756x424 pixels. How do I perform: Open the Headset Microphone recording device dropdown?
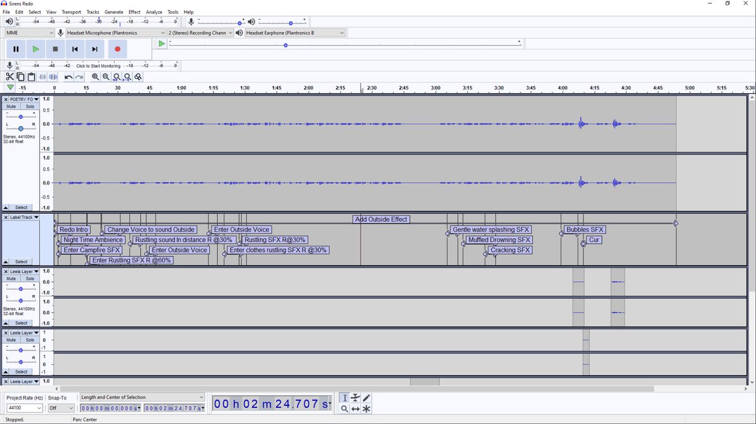coord(116,32)
